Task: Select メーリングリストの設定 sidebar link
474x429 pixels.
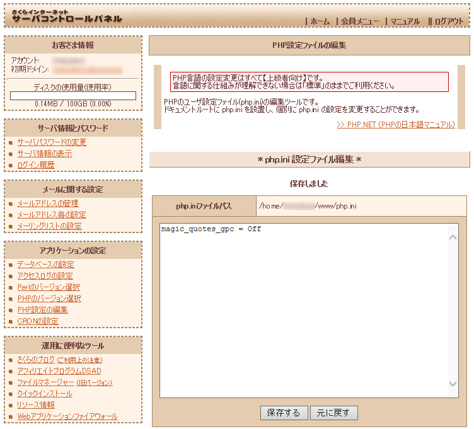Action: pyautogui.click(x=49, y=226)
